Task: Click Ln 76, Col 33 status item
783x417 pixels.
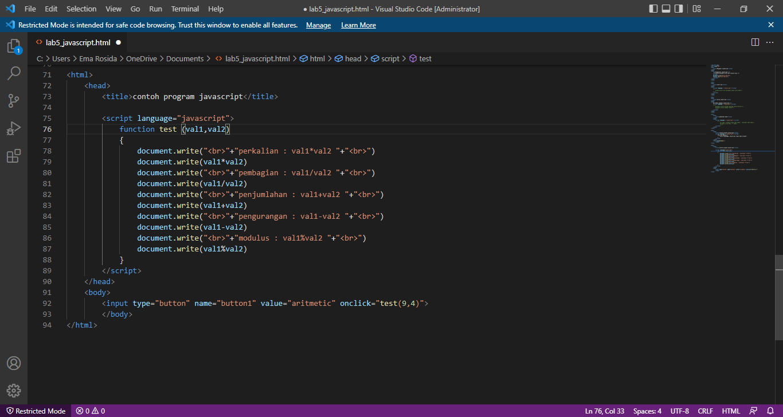Action: [605, 411]
